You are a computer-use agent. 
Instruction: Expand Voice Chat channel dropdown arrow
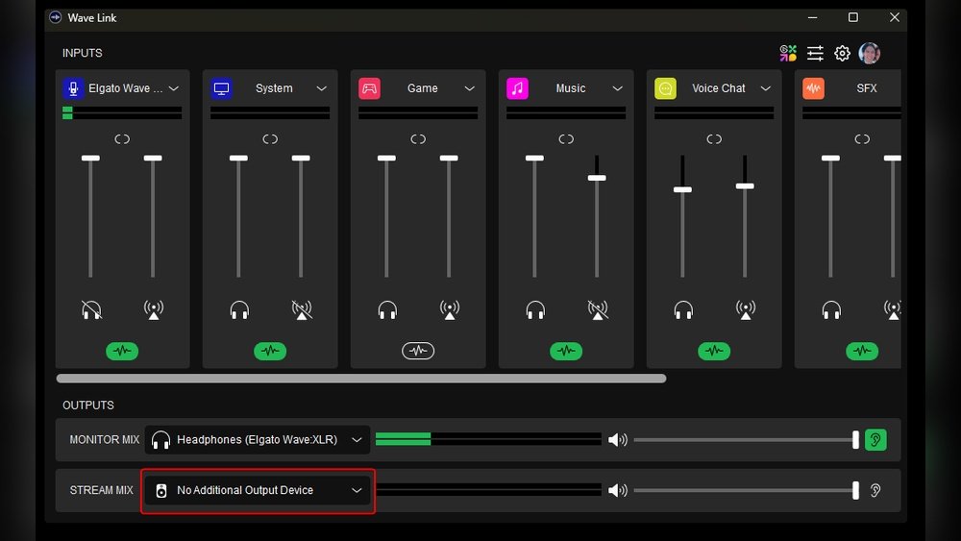point(766,88)
